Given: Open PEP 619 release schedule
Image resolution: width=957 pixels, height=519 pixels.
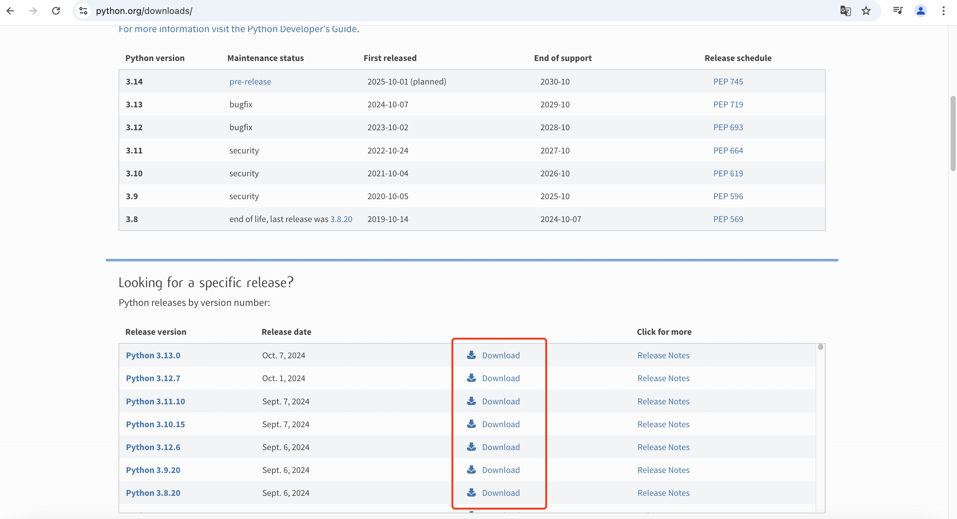Looking at the screenshot, I should (728, 173).
